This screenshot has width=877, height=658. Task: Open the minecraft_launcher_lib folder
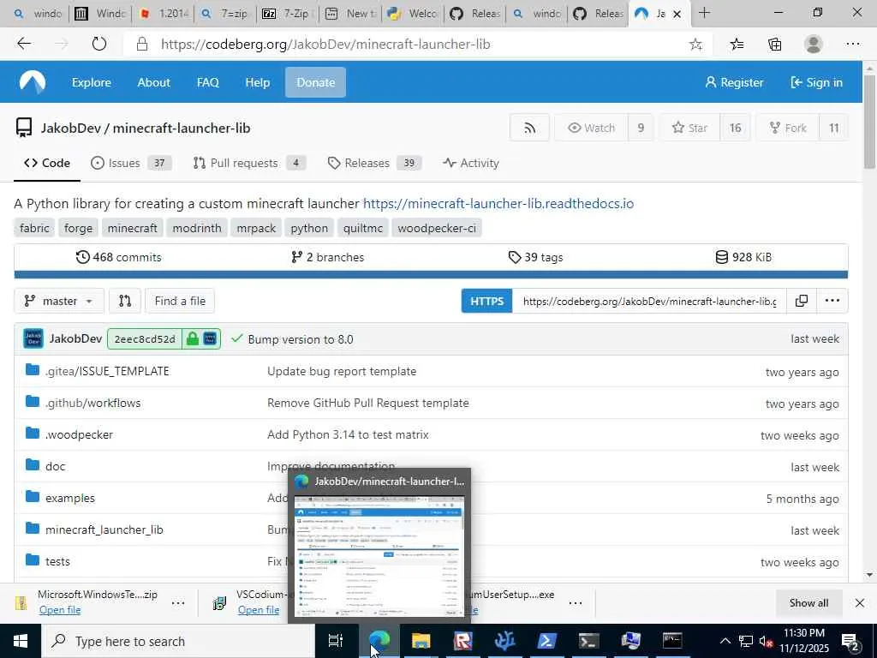(x=104, y=529)
